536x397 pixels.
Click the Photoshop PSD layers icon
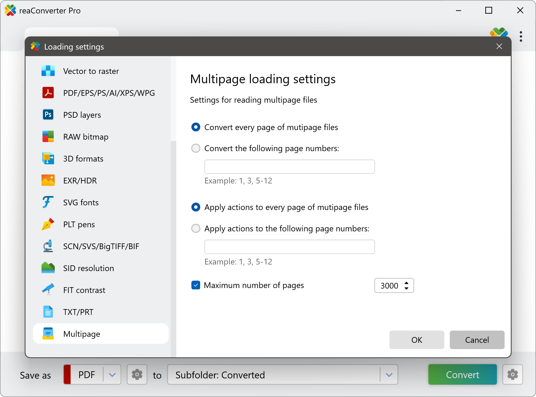click(48, 115)
